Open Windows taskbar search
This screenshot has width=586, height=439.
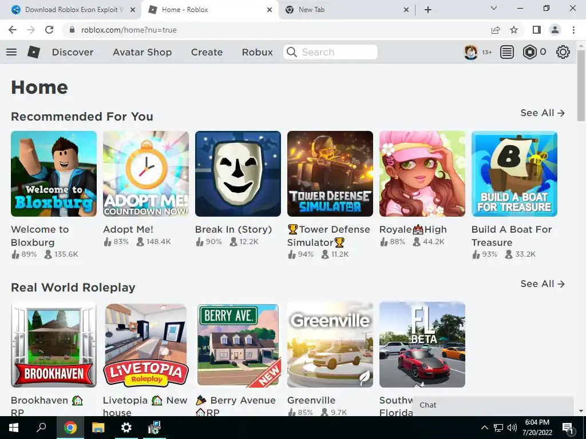tap(41, 428)
